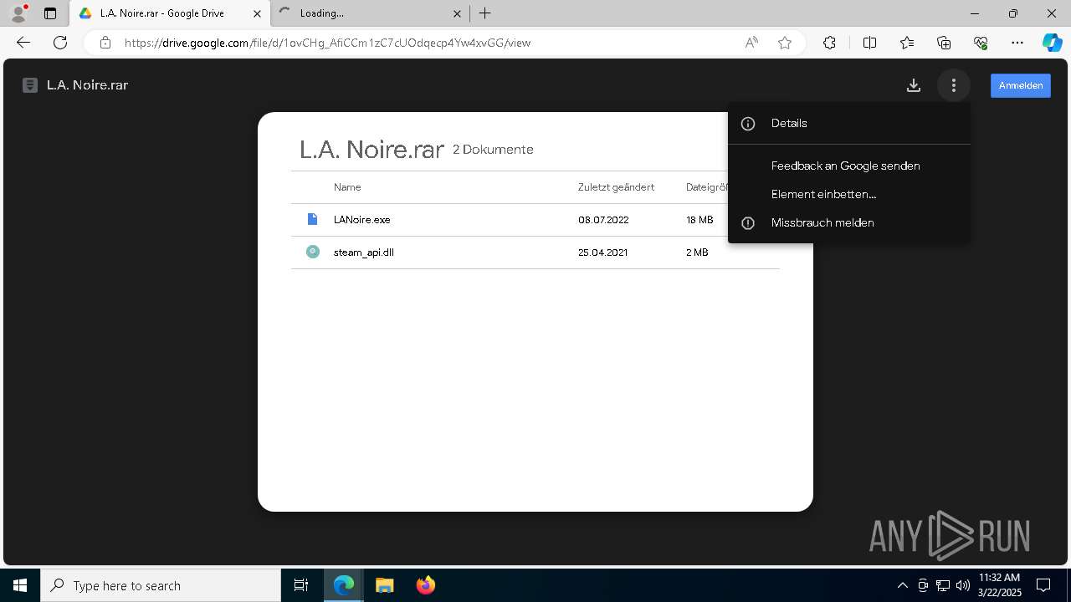Click the 2 Dokumente label
This screenshot has width=1071, height=602.
(493, 150)
